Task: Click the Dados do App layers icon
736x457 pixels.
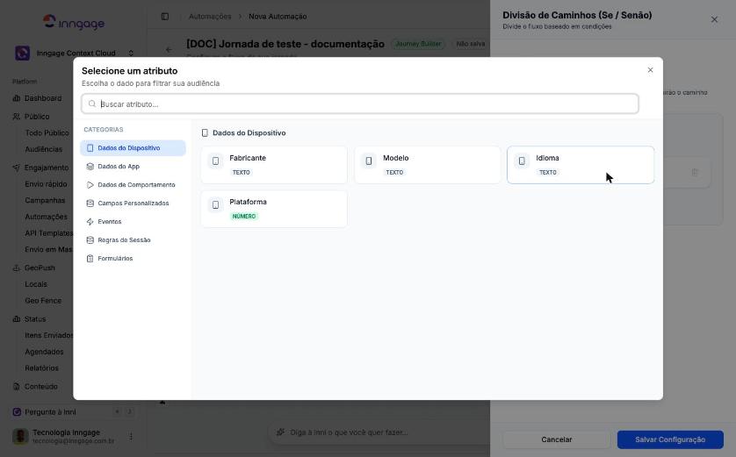Action: tap(90, 167)
